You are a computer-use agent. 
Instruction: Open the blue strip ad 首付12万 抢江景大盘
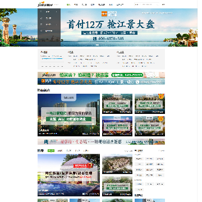[101, 81]
